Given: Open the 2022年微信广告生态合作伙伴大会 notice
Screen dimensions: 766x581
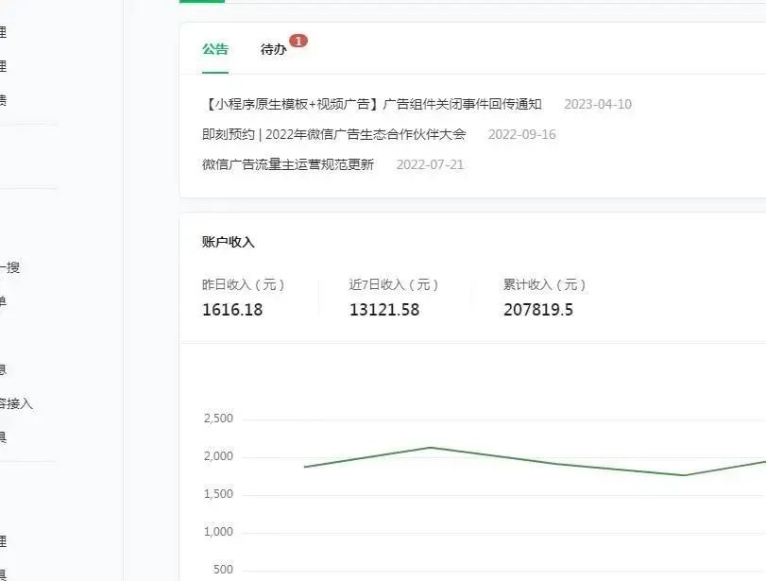Looking at the screenshot, I should (331, 134).
